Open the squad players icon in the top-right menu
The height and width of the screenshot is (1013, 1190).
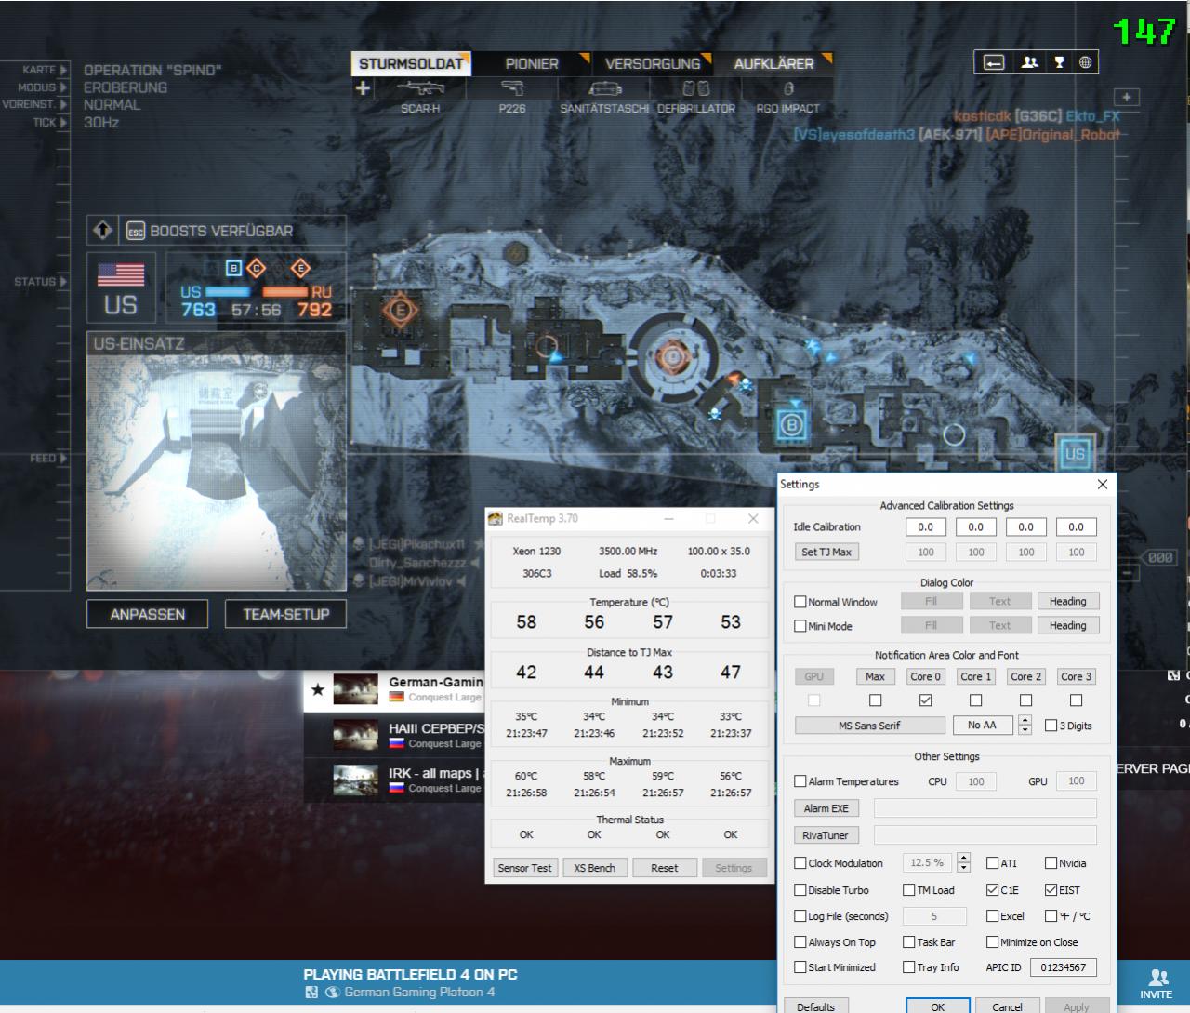coord(1029,62)
